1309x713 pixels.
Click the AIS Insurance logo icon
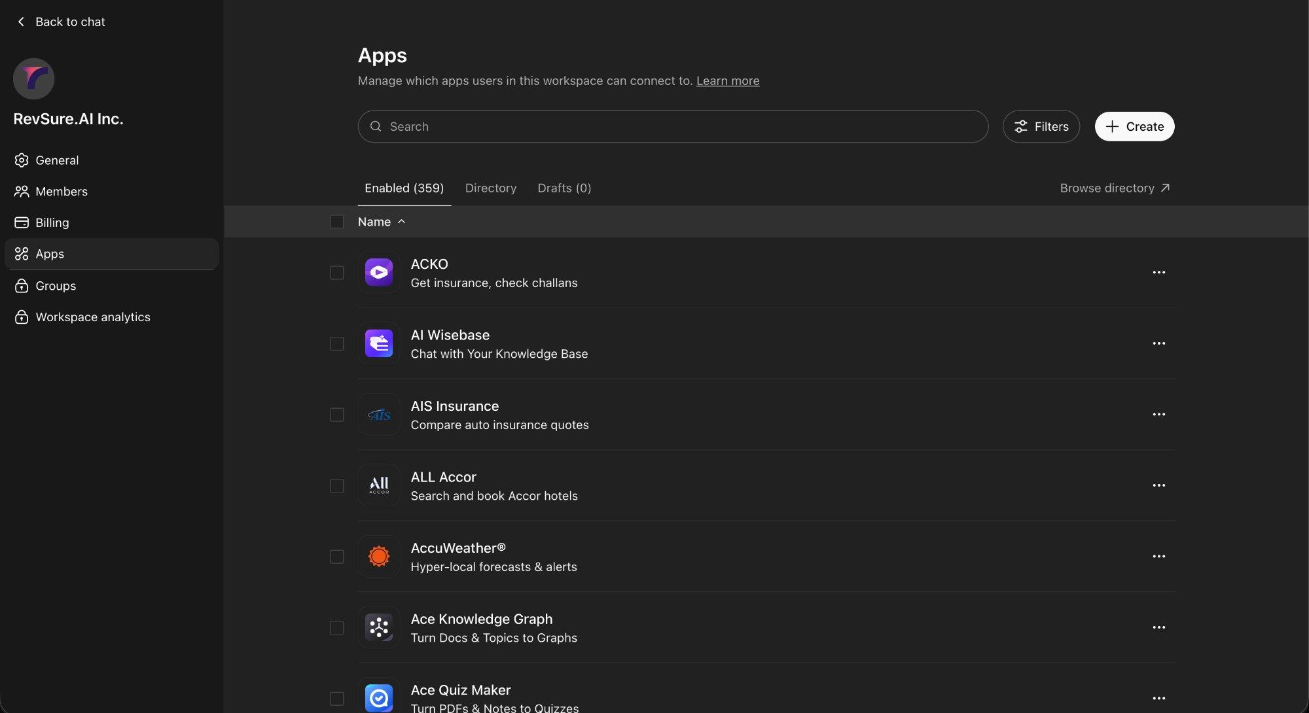(x=379, y=415)
